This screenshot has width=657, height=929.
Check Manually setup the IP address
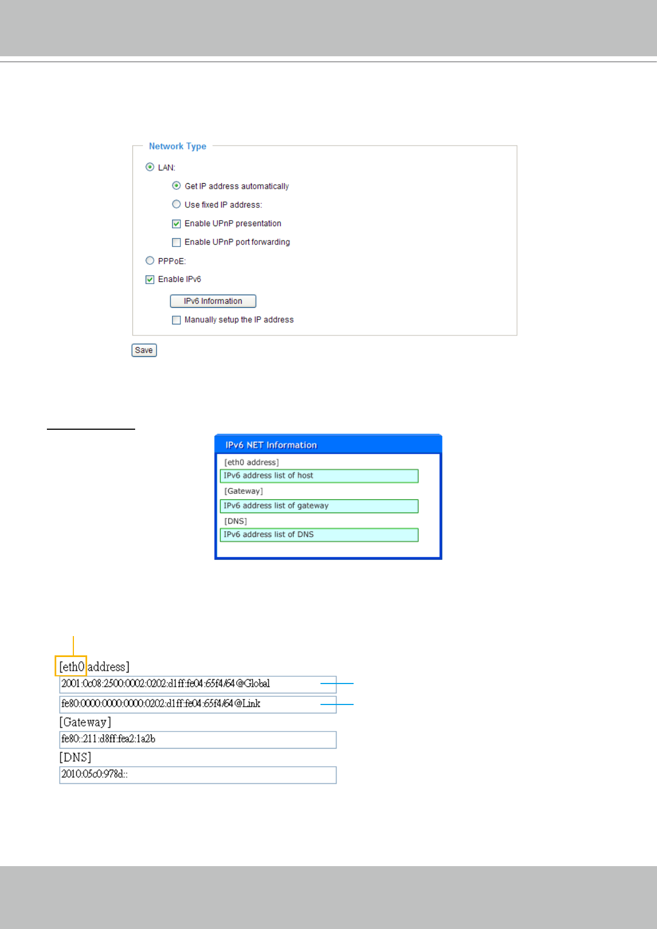pos(177,320)
